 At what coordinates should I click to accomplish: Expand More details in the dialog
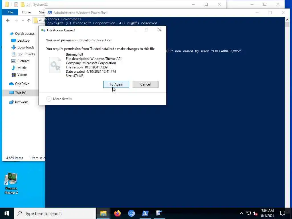click(59, 99)
